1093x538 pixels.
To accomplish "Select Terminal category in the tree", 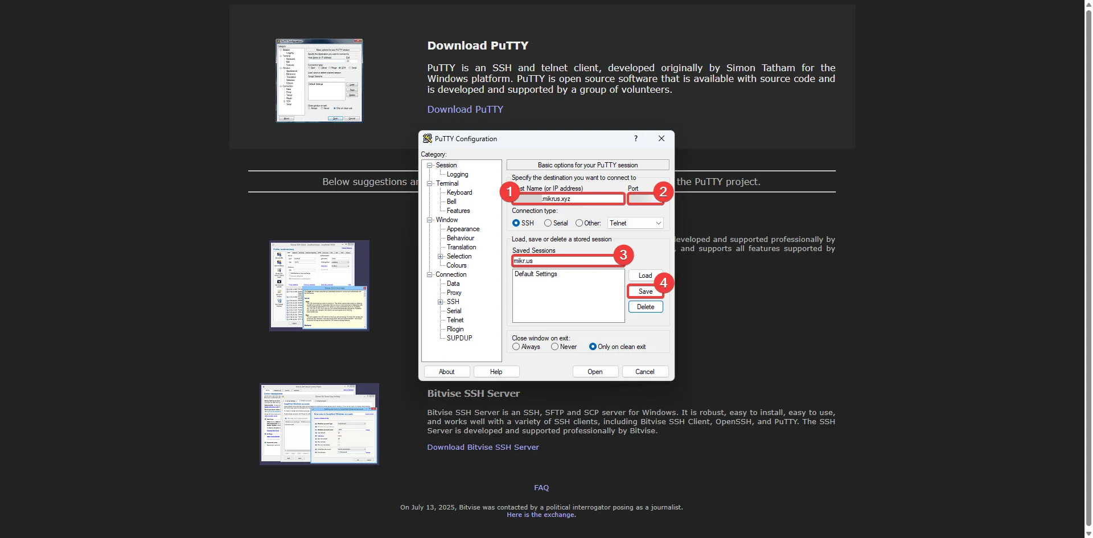I will [447, 183].
